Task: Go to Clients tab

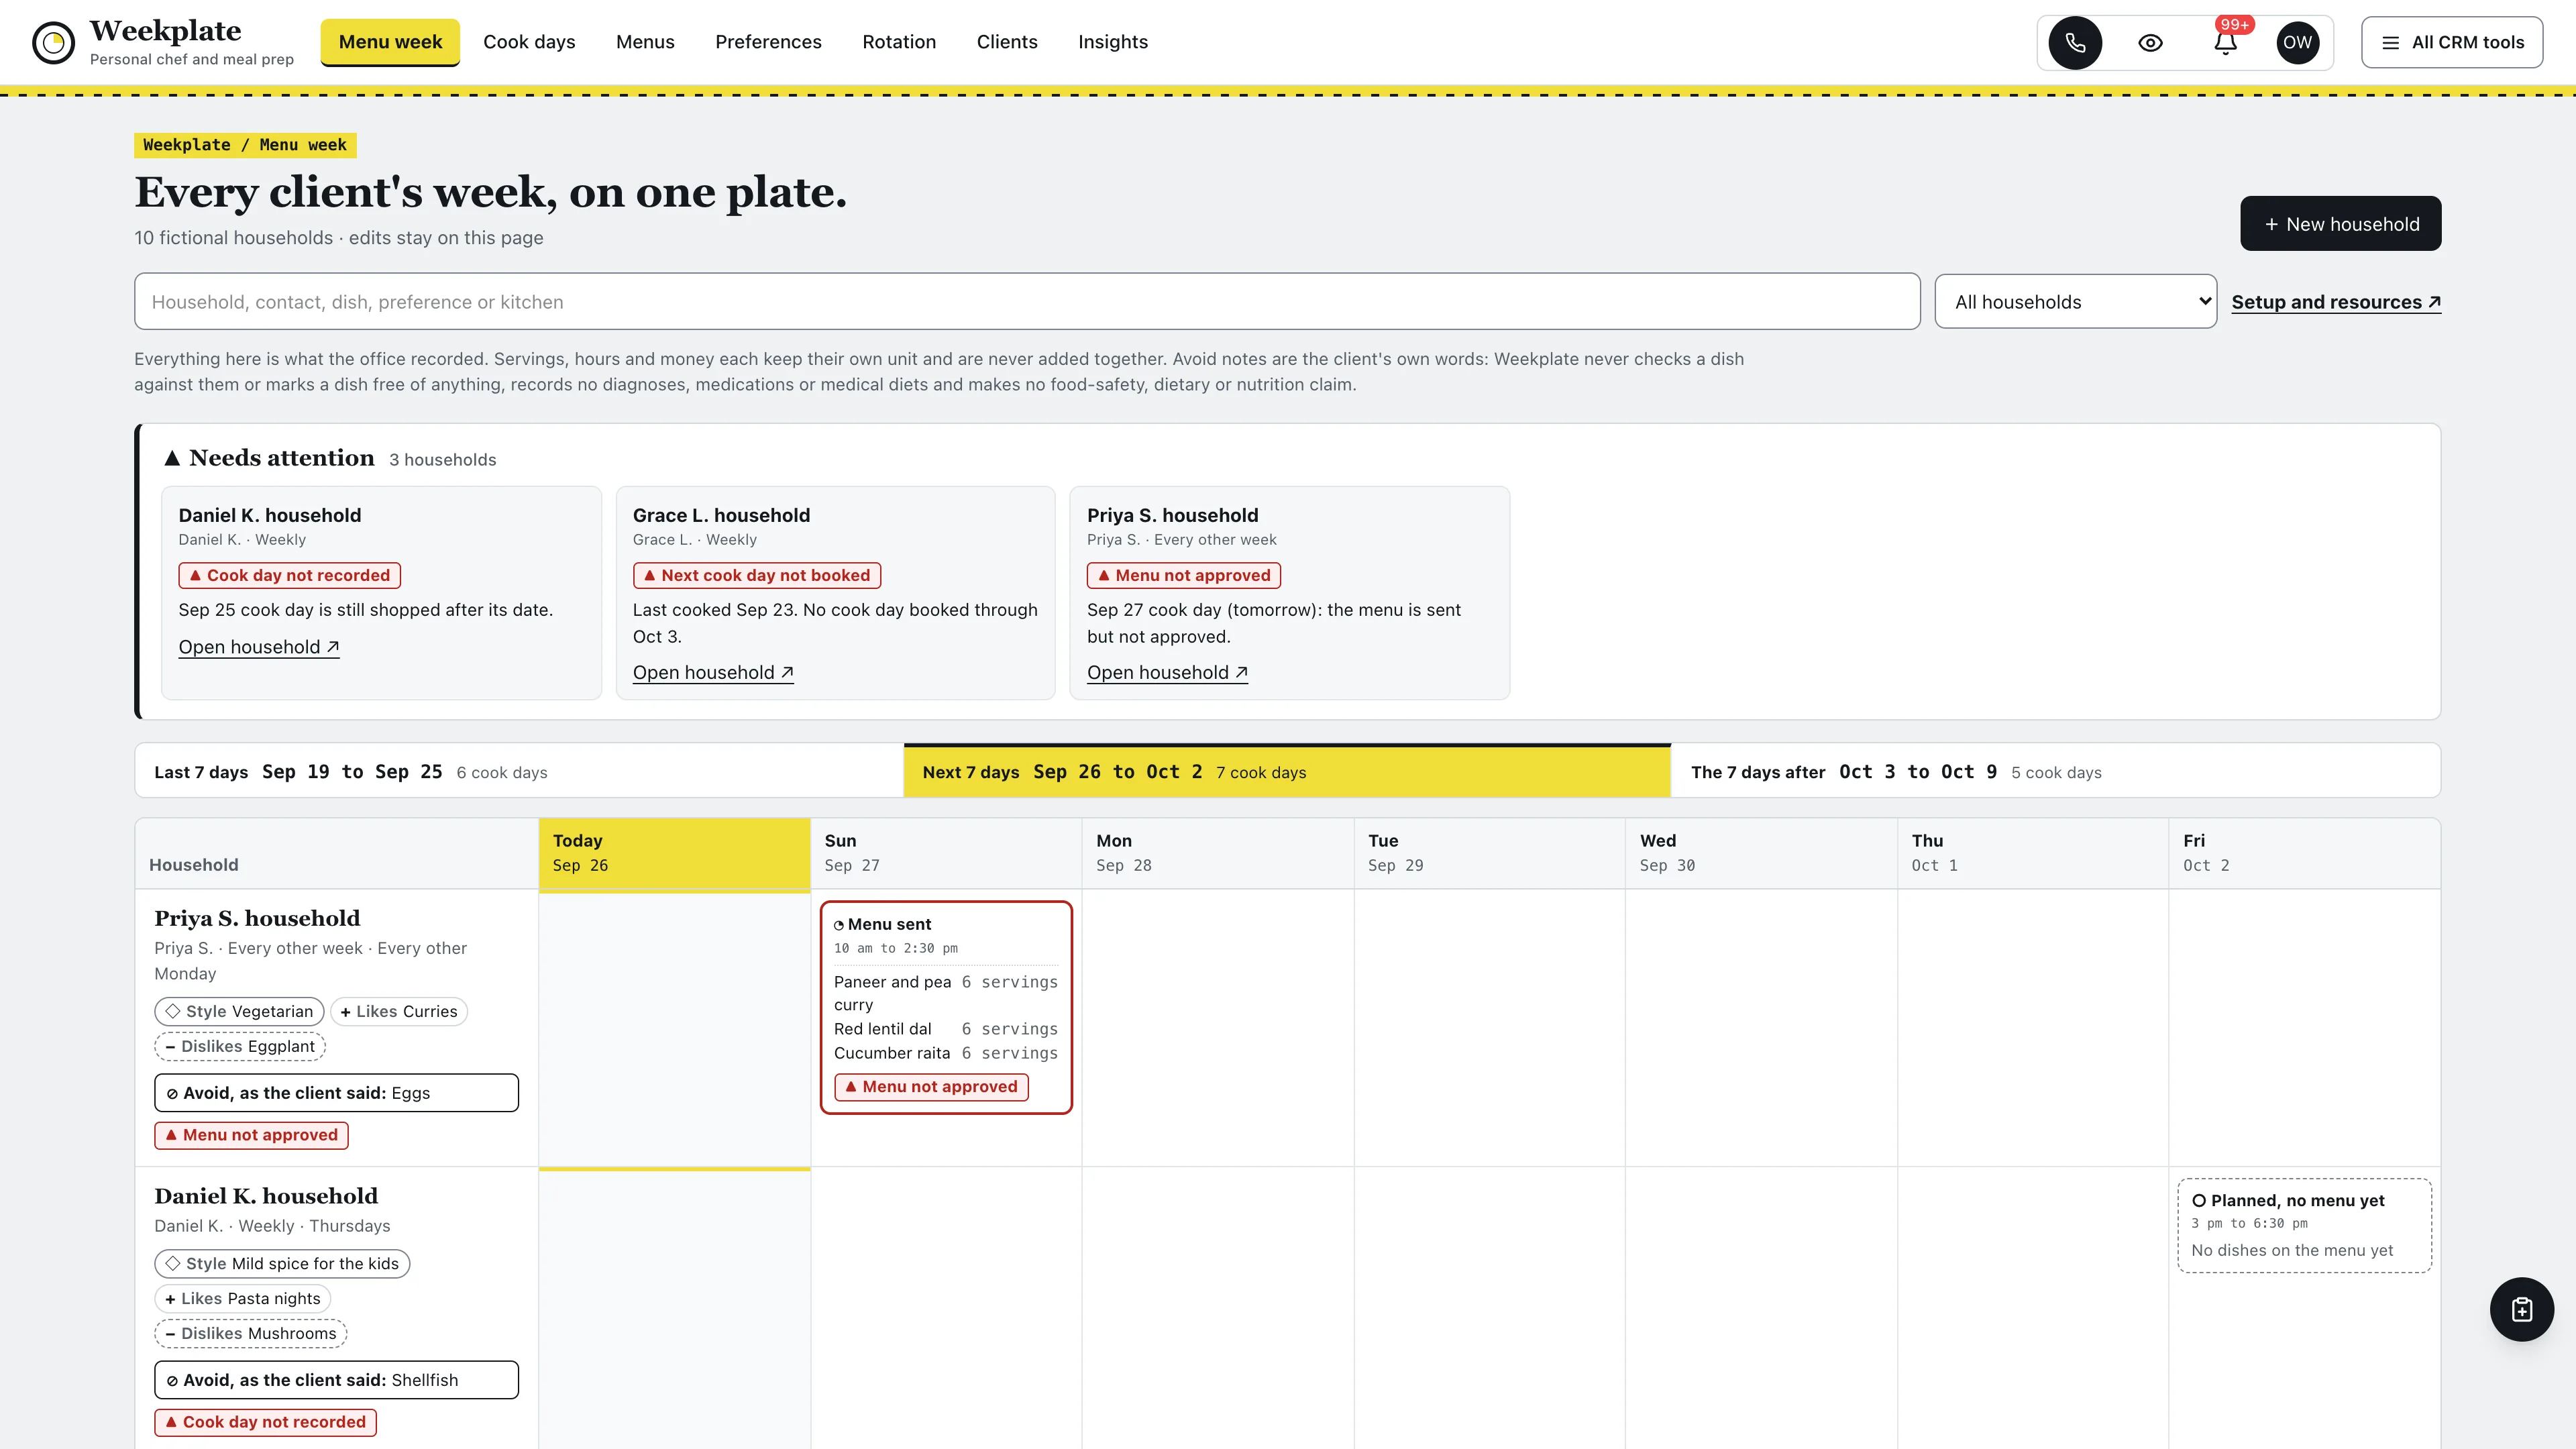Action: pos(1007,42)
